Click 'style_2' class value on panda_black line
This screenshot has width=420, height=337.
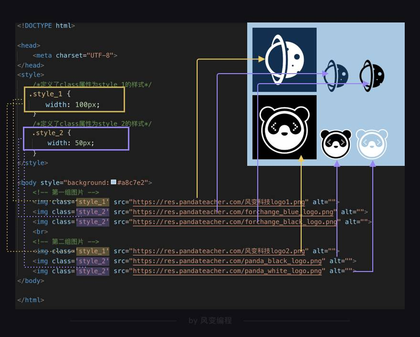pyautogui.click(x=93, y=261)
